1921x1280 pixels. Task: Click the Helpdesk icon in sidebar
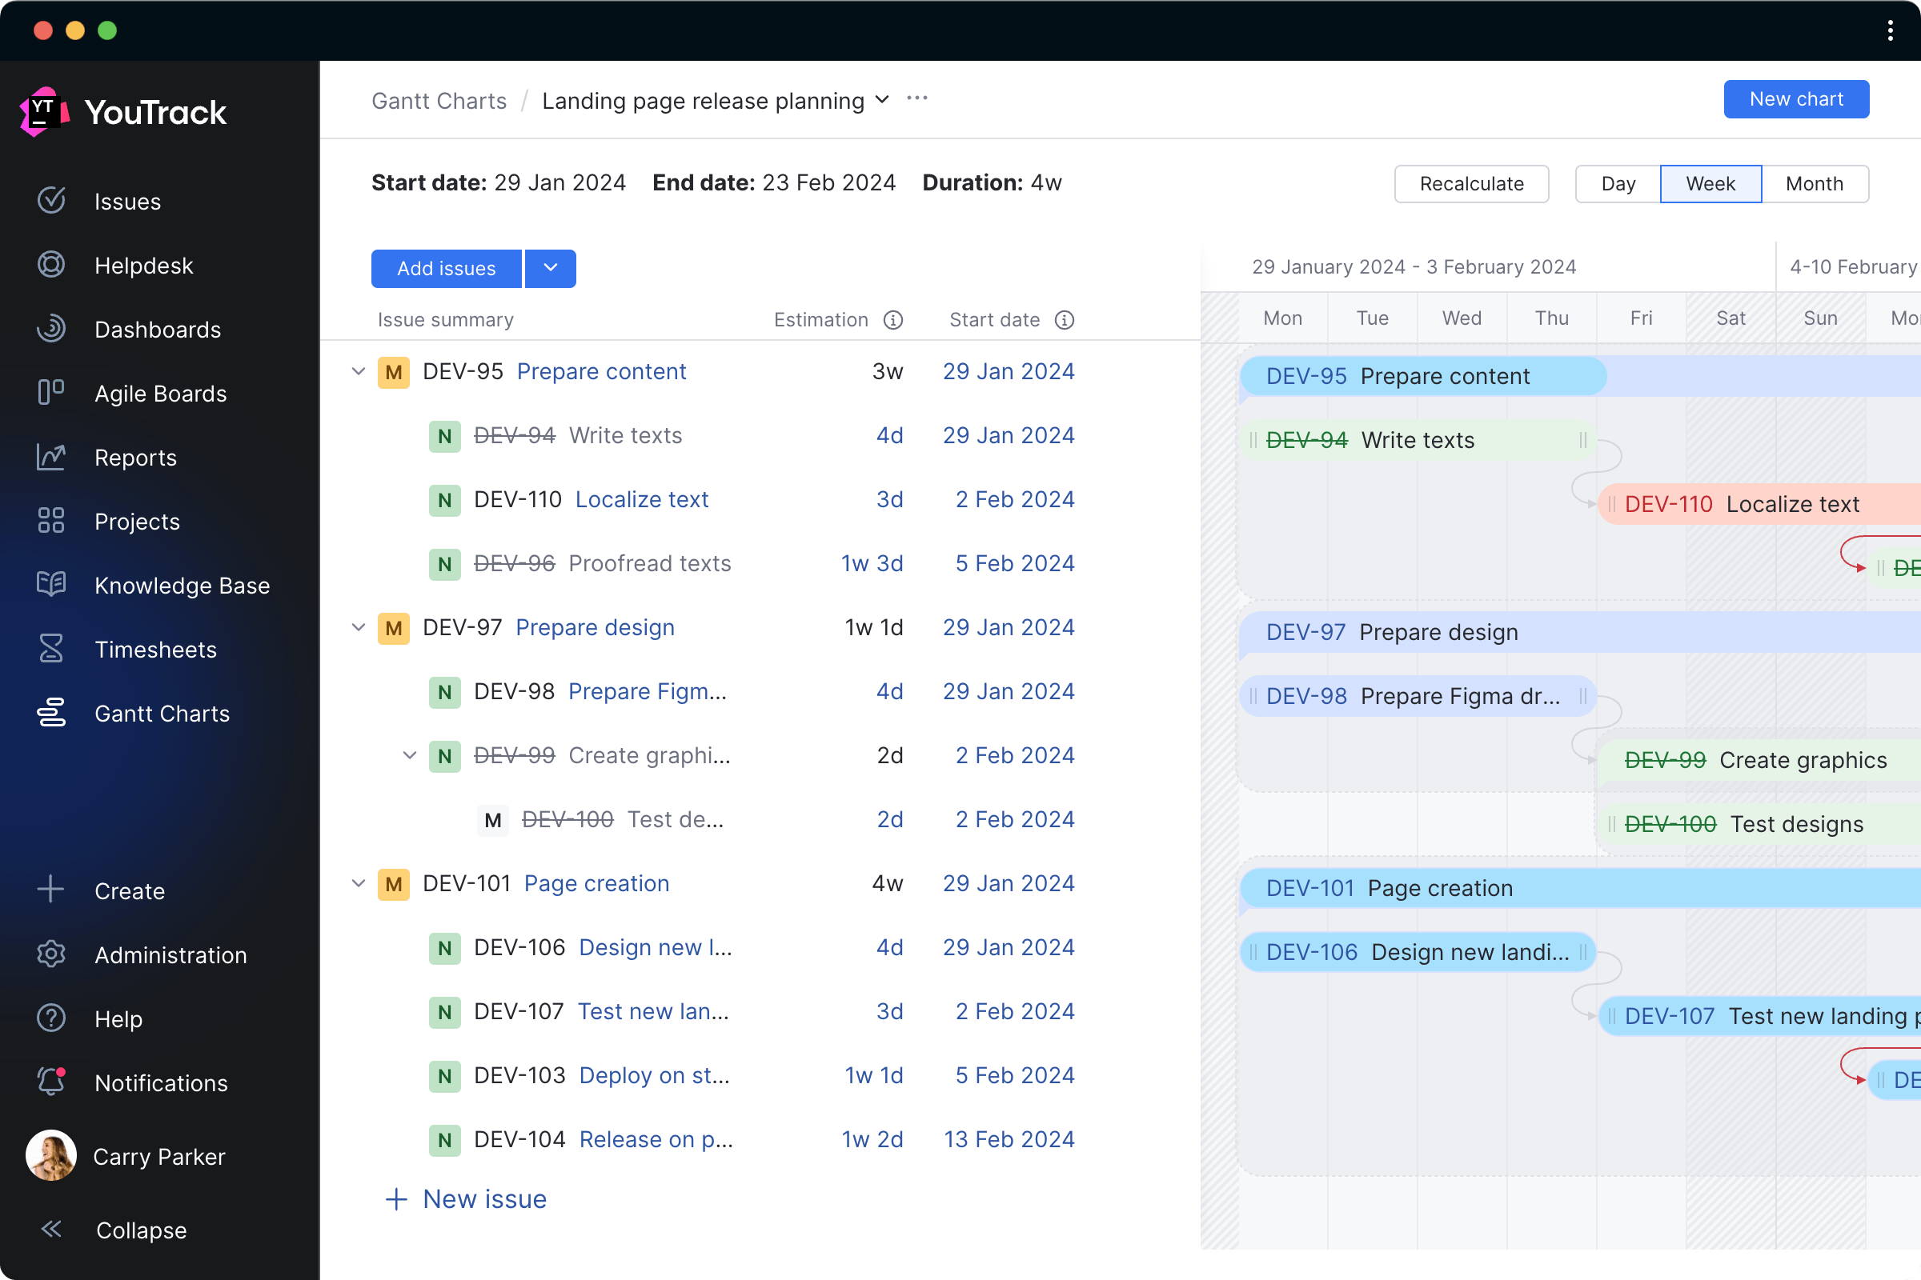click(x=51, y=266)
